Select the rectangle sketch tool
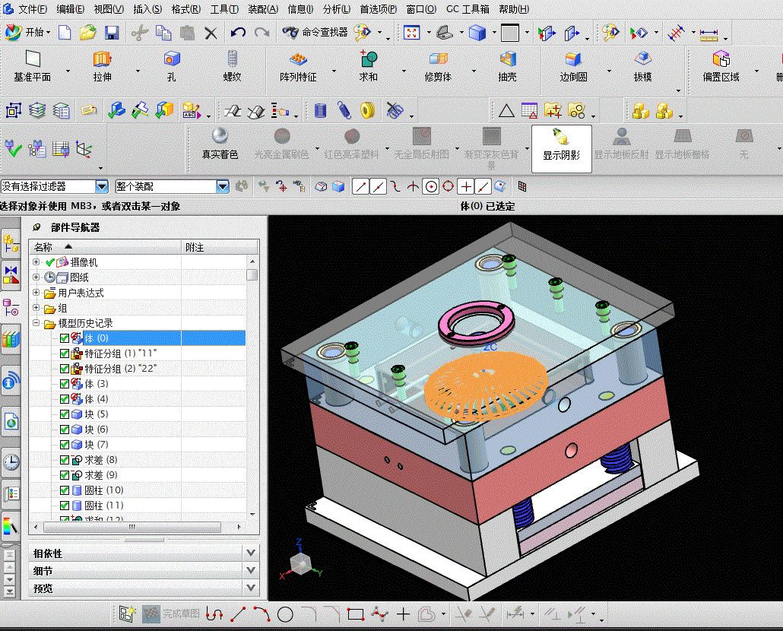Viewport: 783px width, 631px height. (356, 614)
